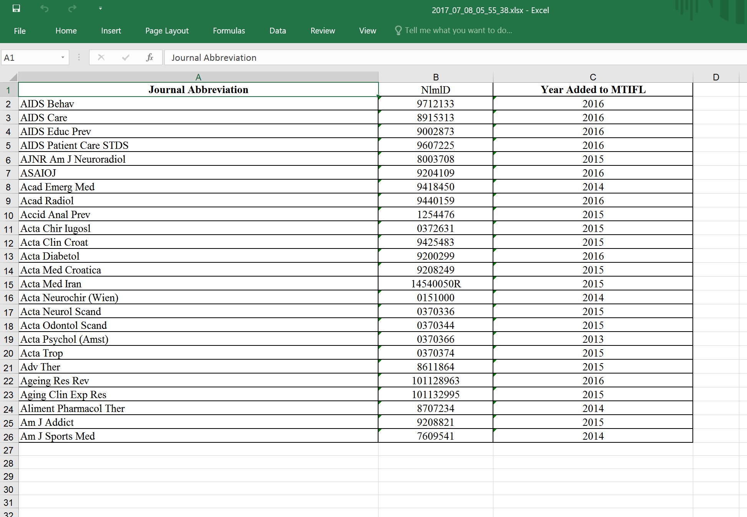The image size is (747, 517).
Task: Select column D header
Action: click(716, 77)
